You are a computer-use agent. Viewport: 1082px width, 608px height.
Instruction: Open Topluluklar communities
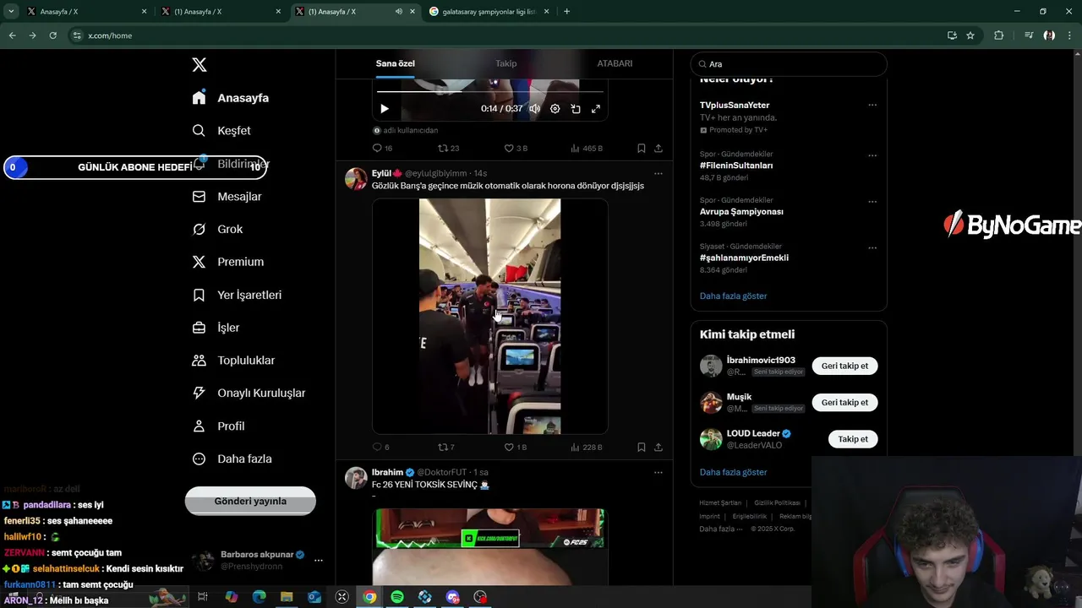point(233,361)
